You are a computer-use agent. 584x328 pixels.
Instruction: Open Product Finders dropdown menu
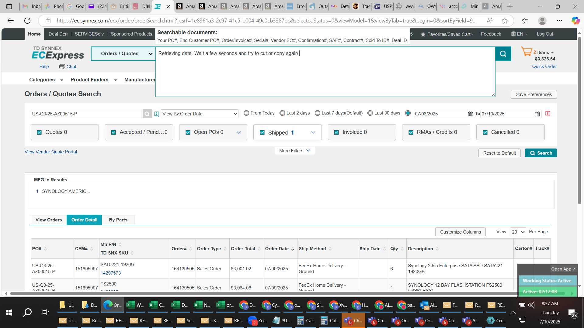(94, 80)
